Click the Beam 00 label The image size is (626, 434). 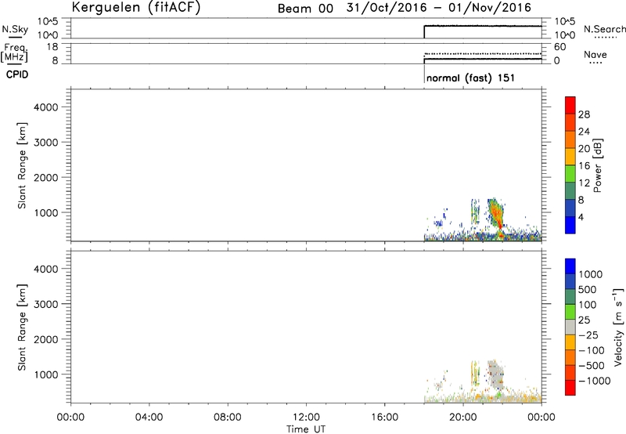305,9
